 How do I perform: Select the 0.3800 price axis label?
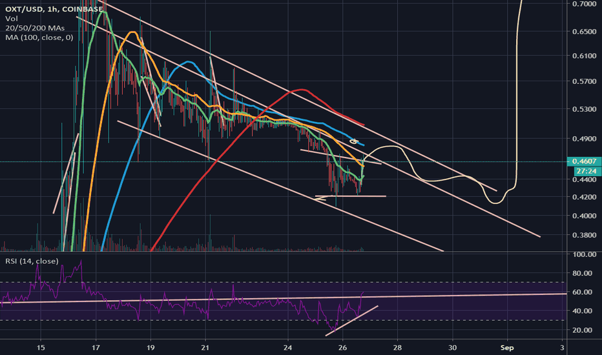coord(585,235)
